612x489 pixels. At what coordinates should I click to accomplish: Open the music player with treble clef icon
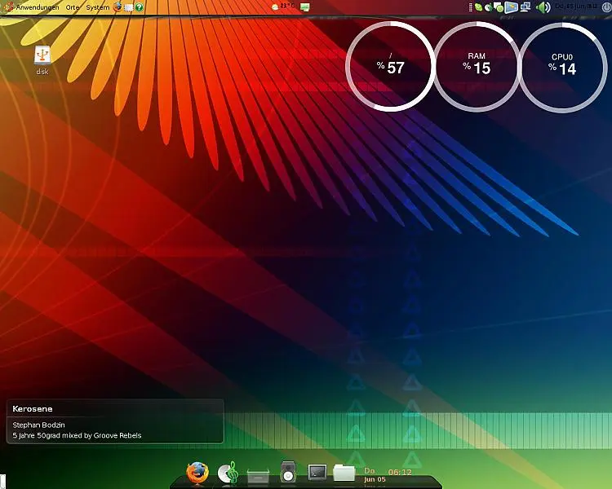click(233, 472)
